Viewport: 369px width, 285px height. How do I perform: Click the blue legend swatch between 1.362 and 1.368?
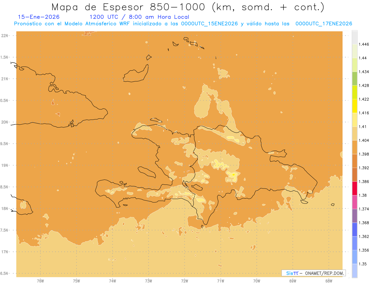coord(355,229)
